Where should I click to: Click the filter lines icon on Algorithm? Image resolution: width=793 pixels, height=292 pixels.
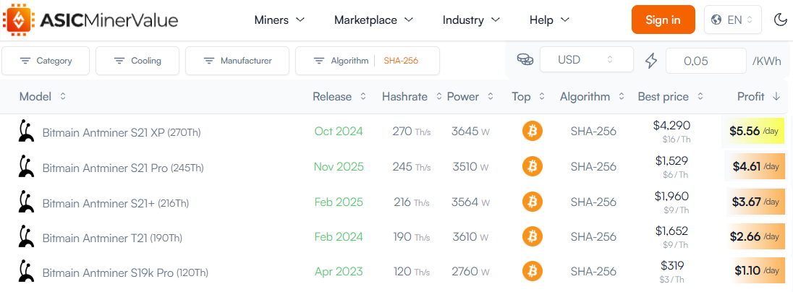pyautogui.click(x=318, y=61)
